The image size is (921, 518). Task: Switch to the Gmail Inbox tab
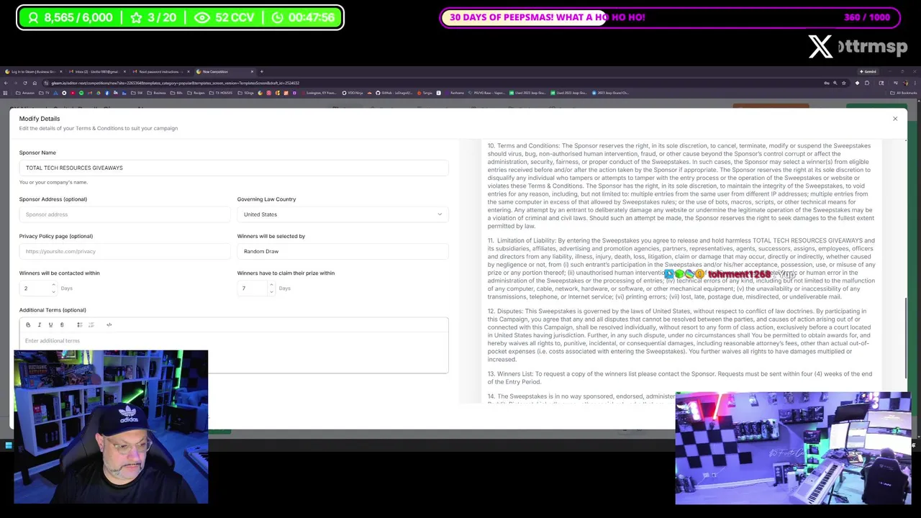[x=96, y=71]
